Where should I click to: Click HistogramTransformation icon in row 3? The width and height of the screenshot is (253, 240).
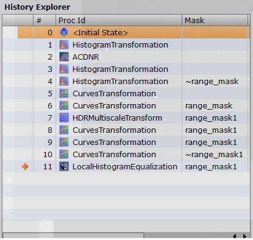[64, 69]
